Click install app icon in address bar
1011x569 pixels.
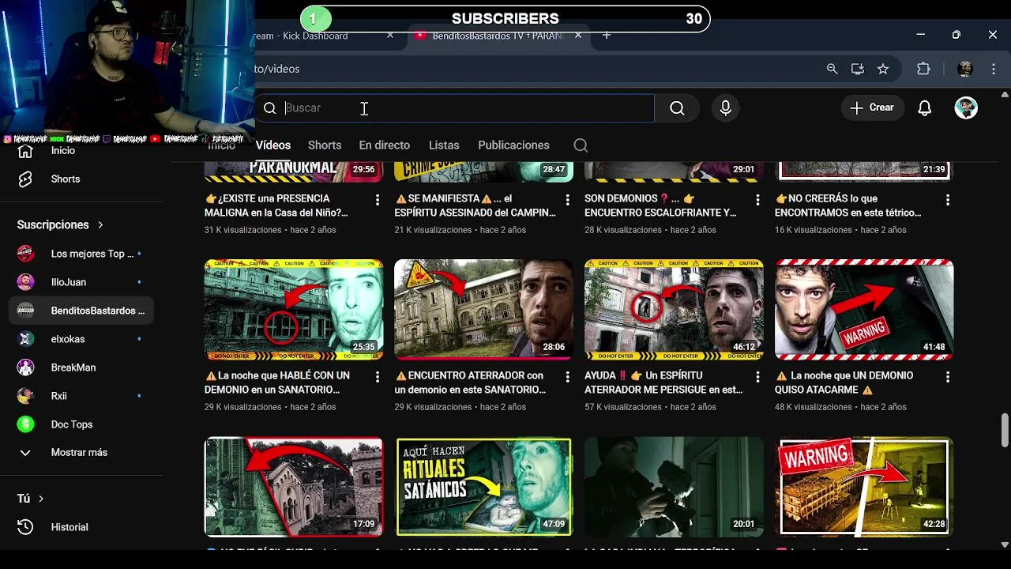click(858, 70)
